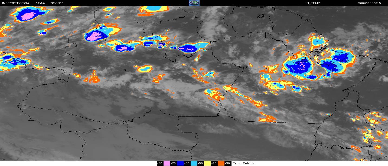Click the 200906030615 timestamp
The height and width of the screenshot is (166, 388).
[369, 3]
